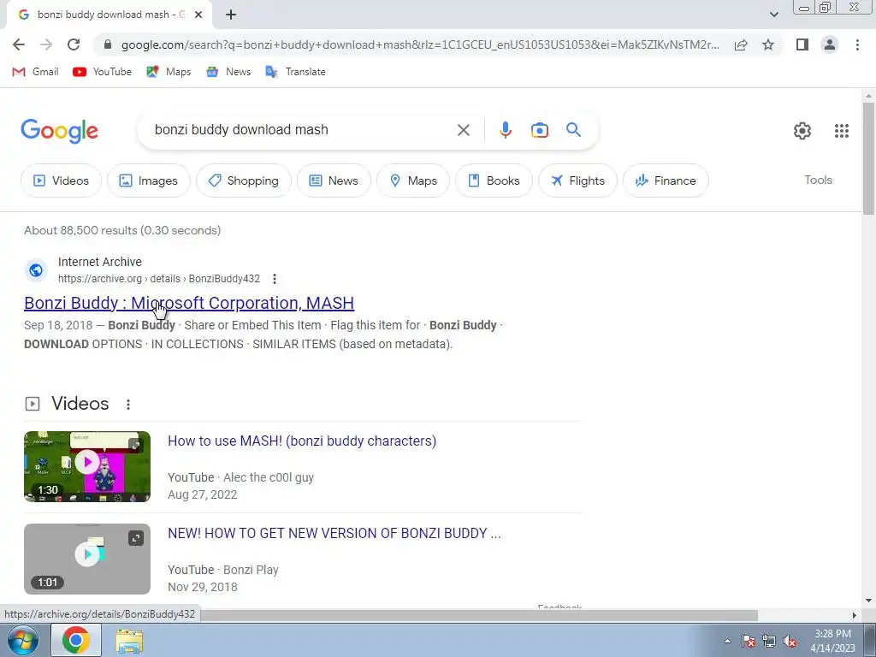
Task: Start voice search with the microphone
Action: [505, 130]
